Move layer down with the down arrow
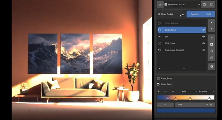The width and height of the screenshot is (222, 120). [x=212, y=29]
